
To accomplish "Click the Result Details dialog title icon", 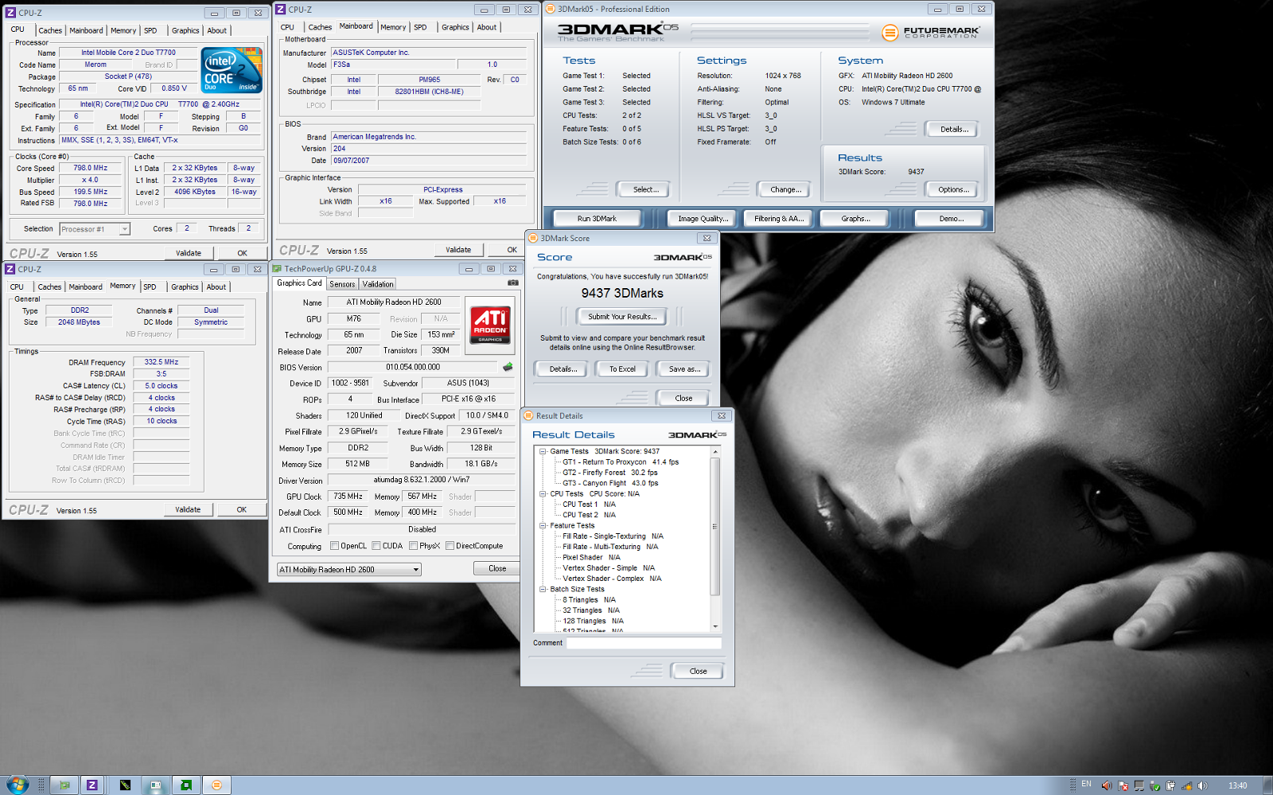I will [528, 415].
